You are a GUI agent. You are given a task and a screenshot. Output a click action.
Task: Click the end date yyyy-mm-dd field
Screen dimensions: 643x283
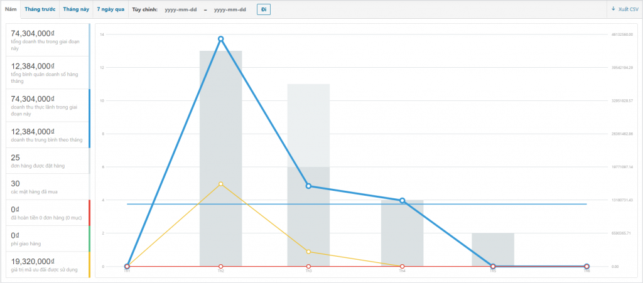230,10
